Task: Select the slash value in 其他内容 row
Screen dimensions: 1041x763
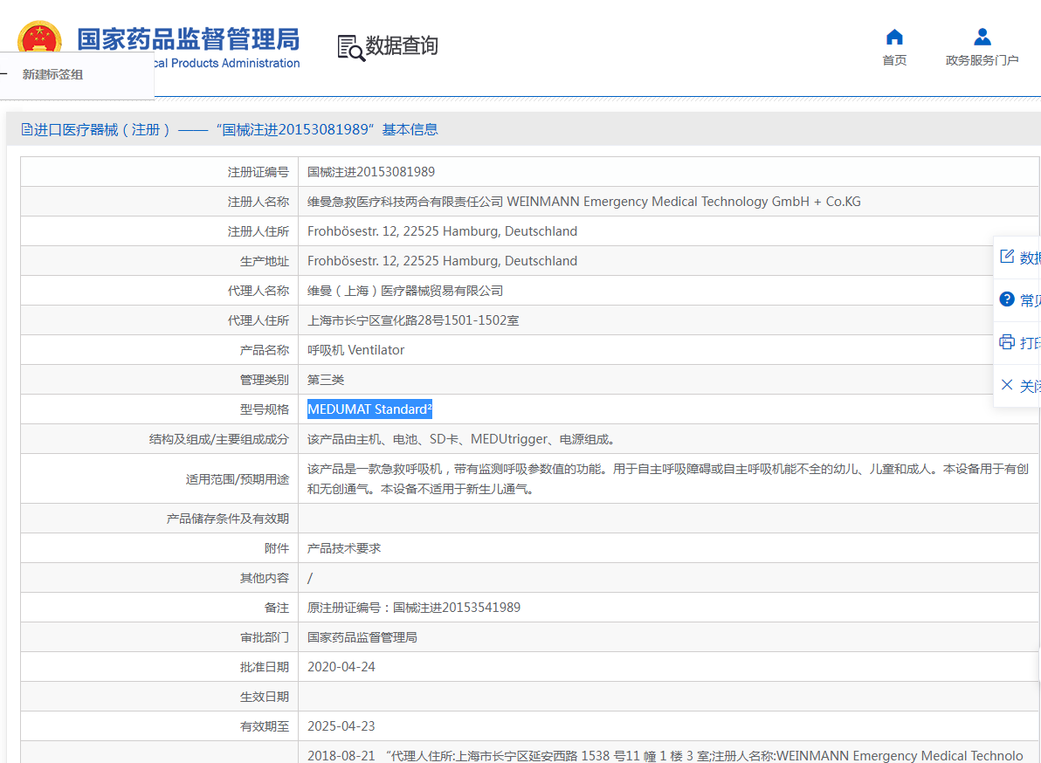Action: coord(310,578)
